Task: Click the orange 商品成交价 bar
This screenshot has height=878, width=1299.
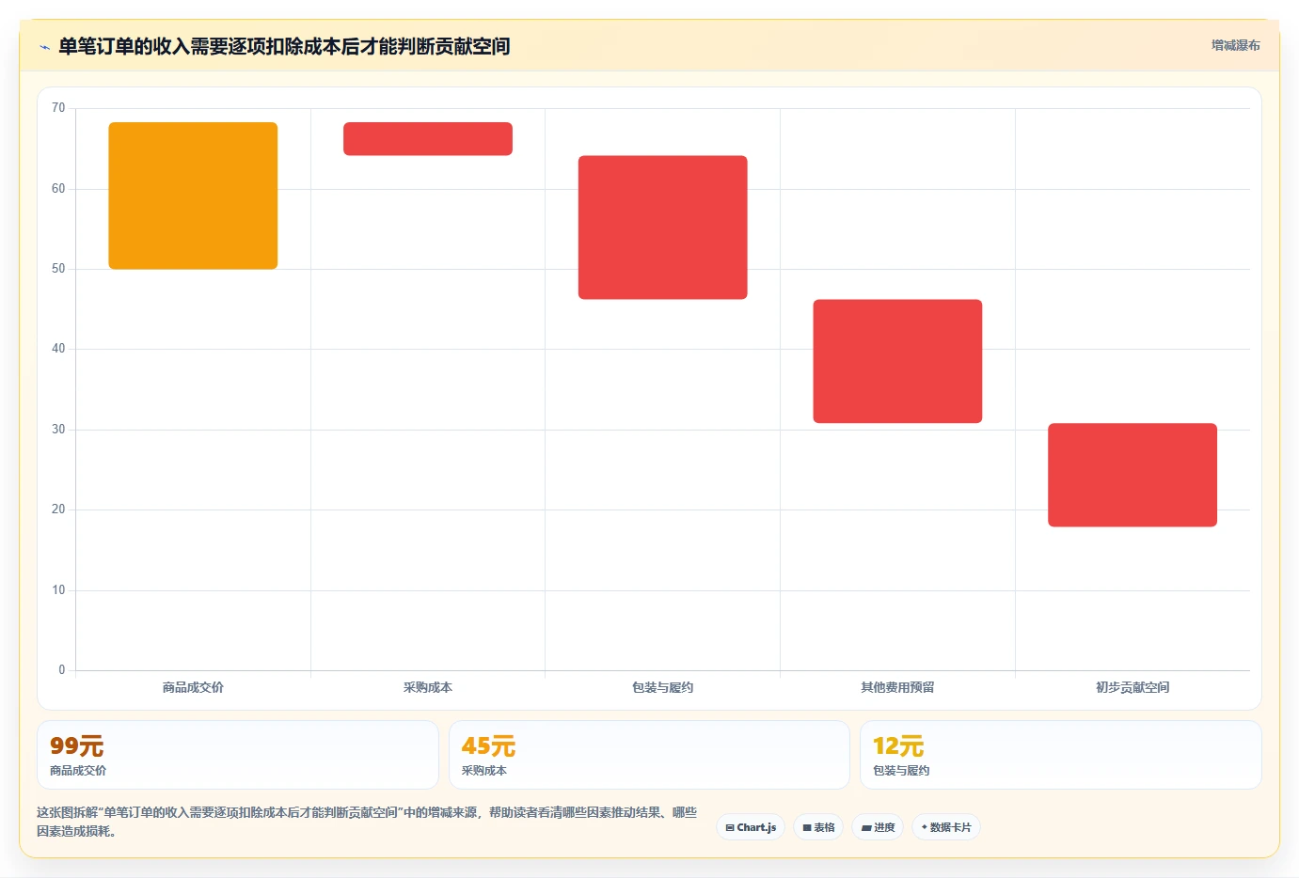Action: click(193, 196)
